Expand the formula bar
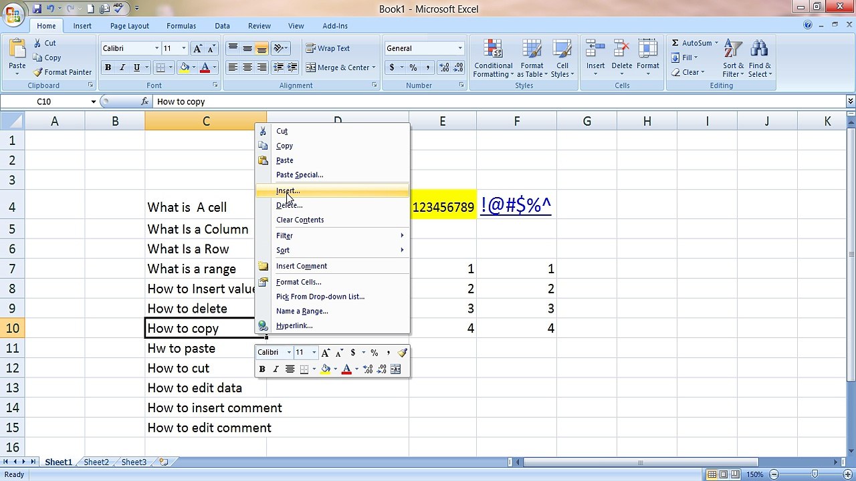856x481 pixels. pyautogui.click(x=850, y=102)
